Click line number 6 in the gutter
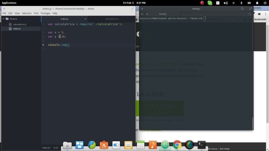The image size is (269, 151). pyautogui.click(x=43, y=45)
